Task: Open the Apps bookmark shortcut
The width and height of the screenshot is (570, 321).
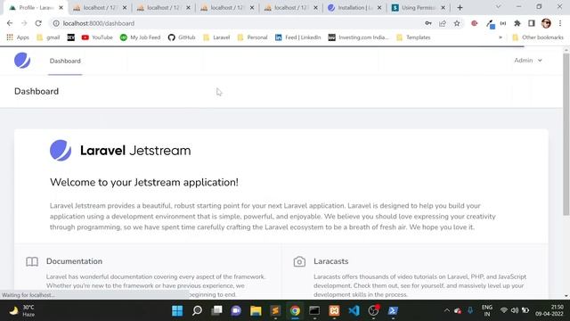Action: pyautogui.click(x=18, y=37)
